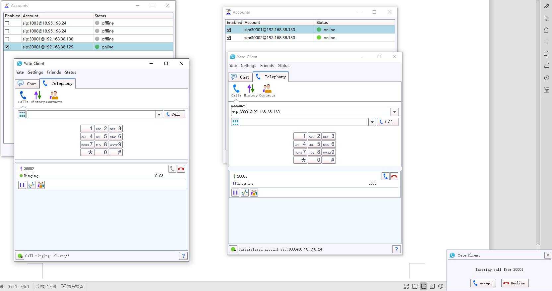Hold the 20001 incoming call
The height and width of the screenshot is (291, 552).
click(235, 193)
